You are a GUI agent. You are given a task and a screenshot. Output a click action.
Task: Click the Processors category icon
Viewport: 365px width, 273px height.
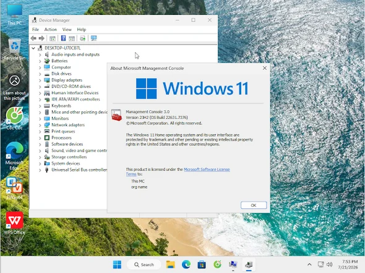pos(47,137)
